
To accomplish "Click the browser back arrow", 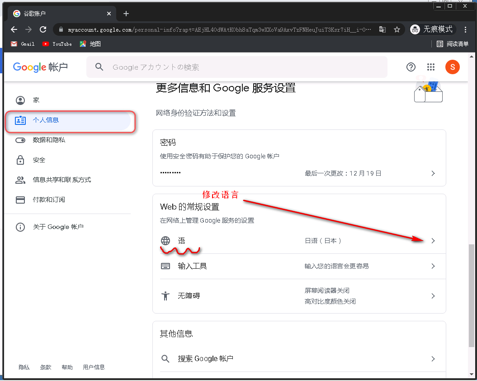I will (14, 29).
